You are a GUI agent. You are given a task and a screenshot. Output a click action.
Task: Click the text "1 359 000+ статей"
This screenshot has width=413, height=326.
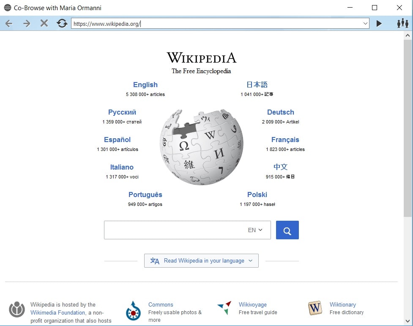[122, 122]
